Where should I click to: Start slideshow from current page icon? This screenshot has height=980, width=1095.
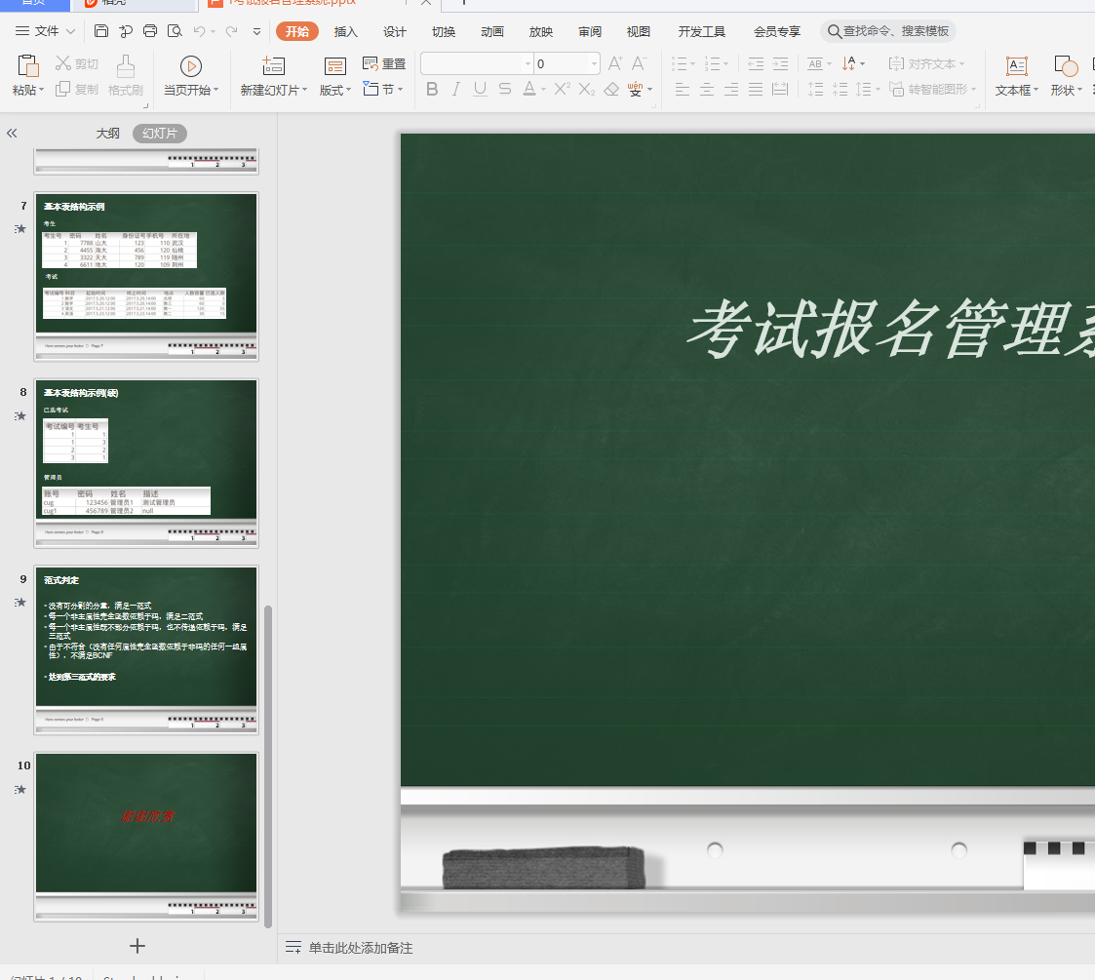(191, 66)
